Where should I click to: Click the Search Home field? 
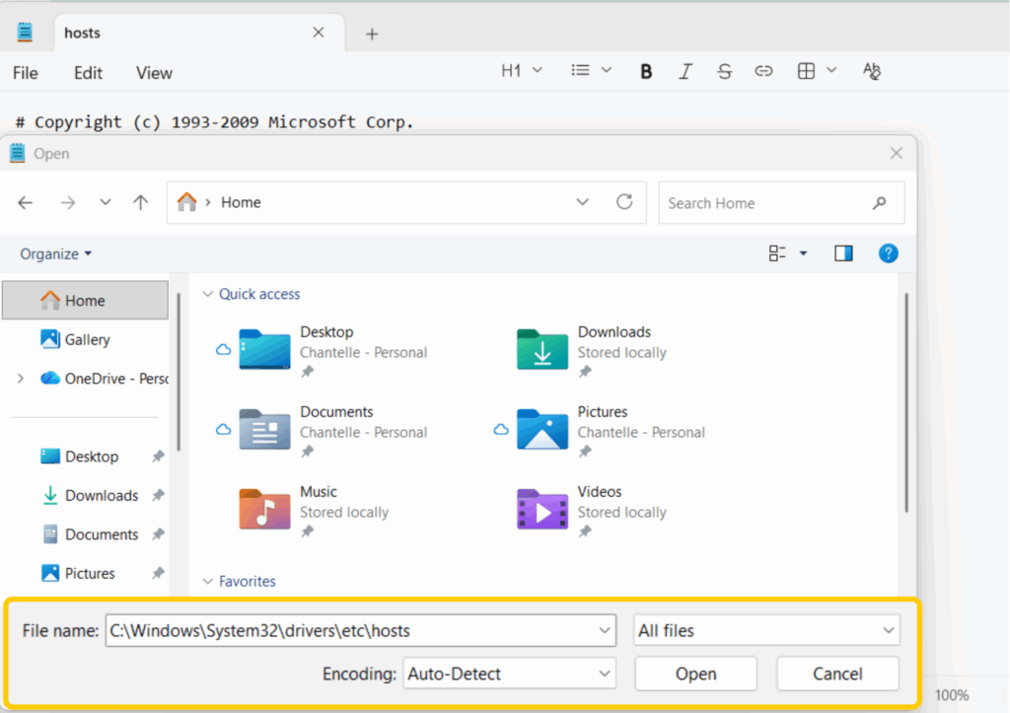click(781, 203)
